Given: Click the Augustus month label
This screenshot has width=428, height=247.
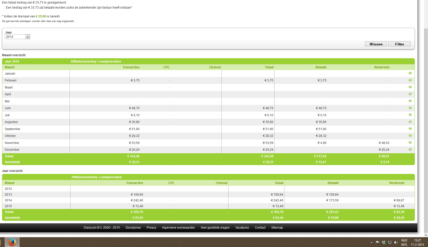Looking at the screenshot, I should pos(11,122).
